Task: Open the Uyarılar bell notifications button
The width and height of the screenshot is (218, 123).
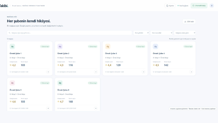Action: (x=170, y=6)
